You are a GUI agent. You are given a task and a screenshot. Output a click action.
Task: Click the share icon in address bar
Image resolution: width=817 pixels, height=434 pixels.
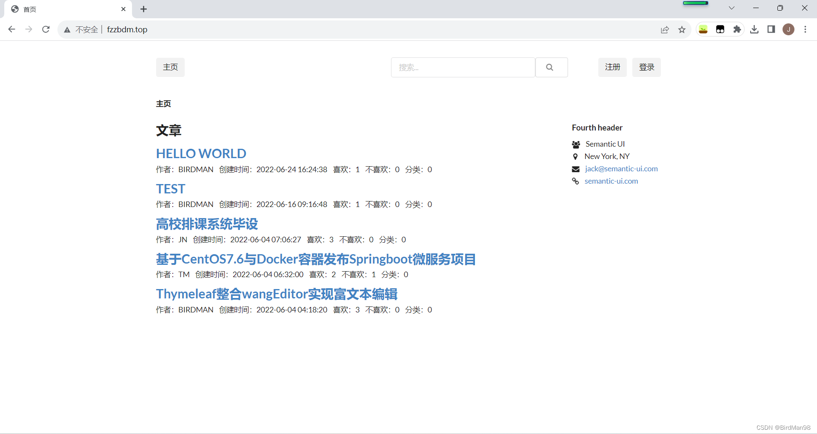tap(665, 29)
